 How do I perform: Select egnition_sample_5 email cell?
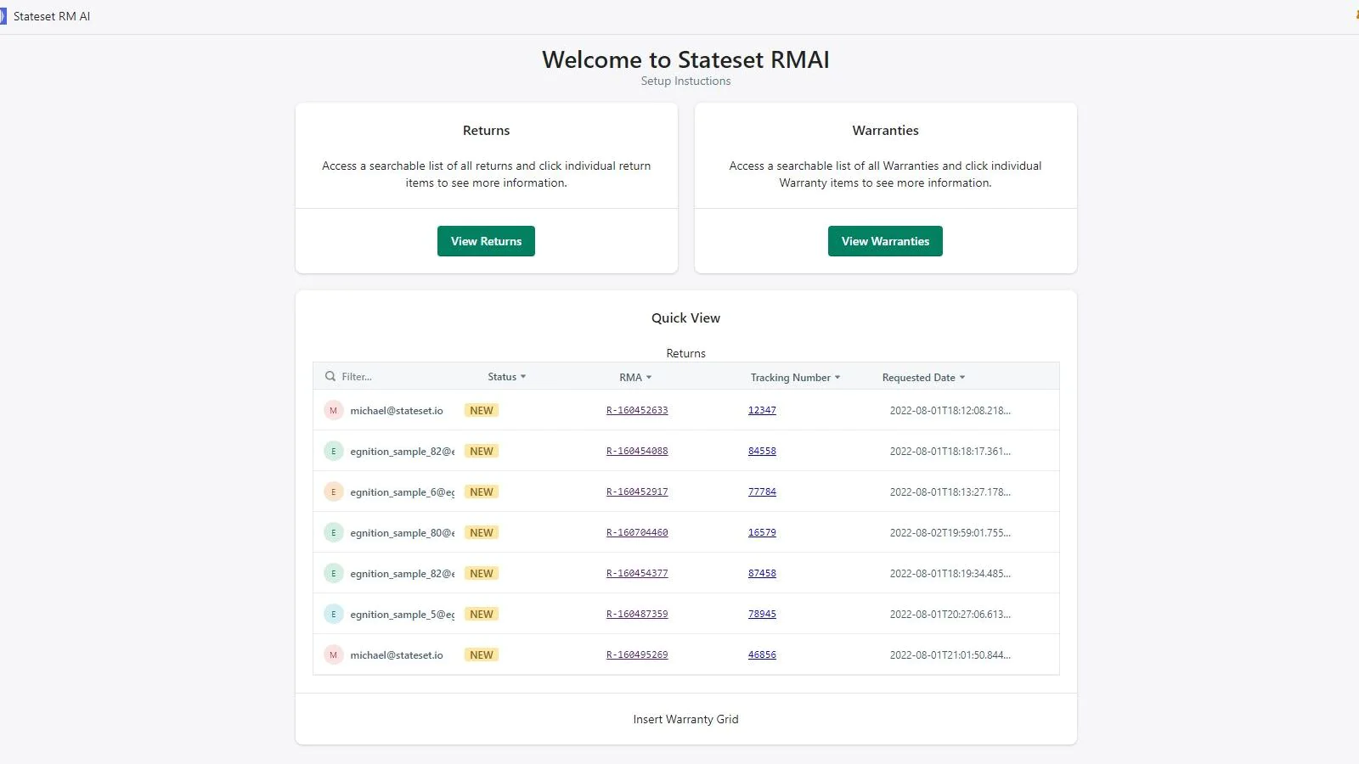[403, 614]
